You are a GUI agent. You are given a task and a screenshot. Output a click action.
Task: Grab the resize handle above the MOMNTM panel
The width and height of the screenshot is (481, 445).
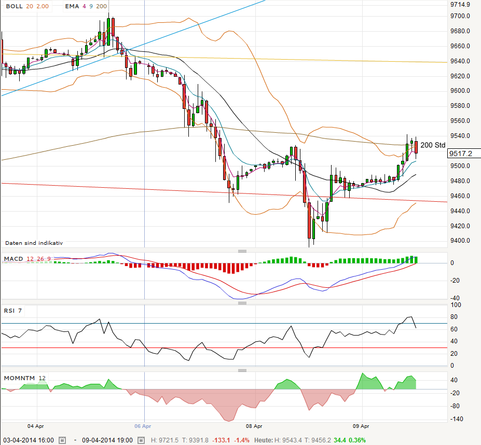click(x=242, y=370)
